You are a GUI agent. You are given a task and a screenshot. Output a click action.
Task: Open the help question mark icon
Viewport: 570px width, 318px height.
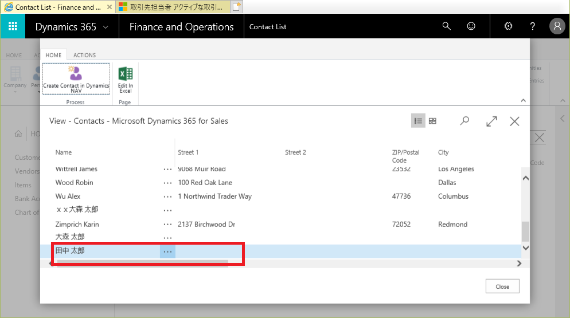(533, 26)
